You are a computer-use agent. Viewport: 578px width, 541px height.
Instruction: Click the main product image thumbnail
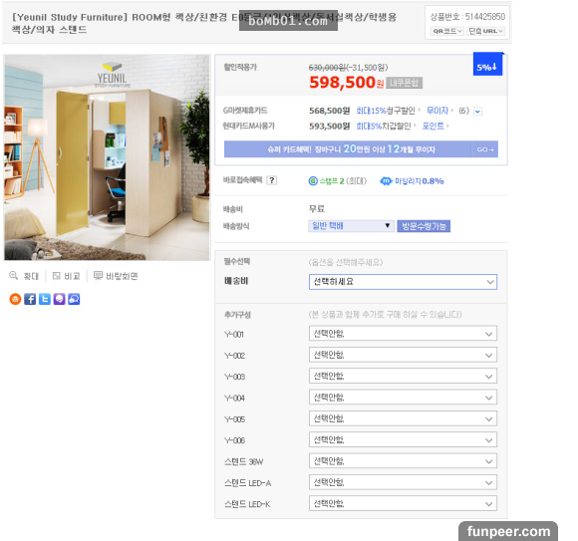point(107,157)
